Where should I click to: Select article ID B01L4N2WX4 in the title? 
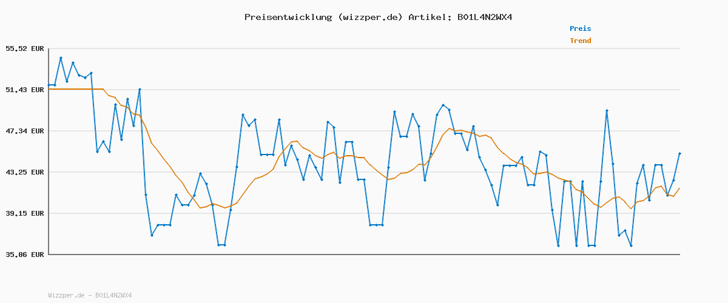pyautogui.click(x=484, y=17)
